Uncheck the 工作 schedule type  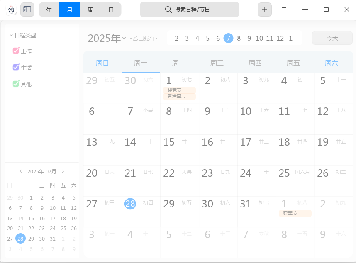tap(16, 51)
